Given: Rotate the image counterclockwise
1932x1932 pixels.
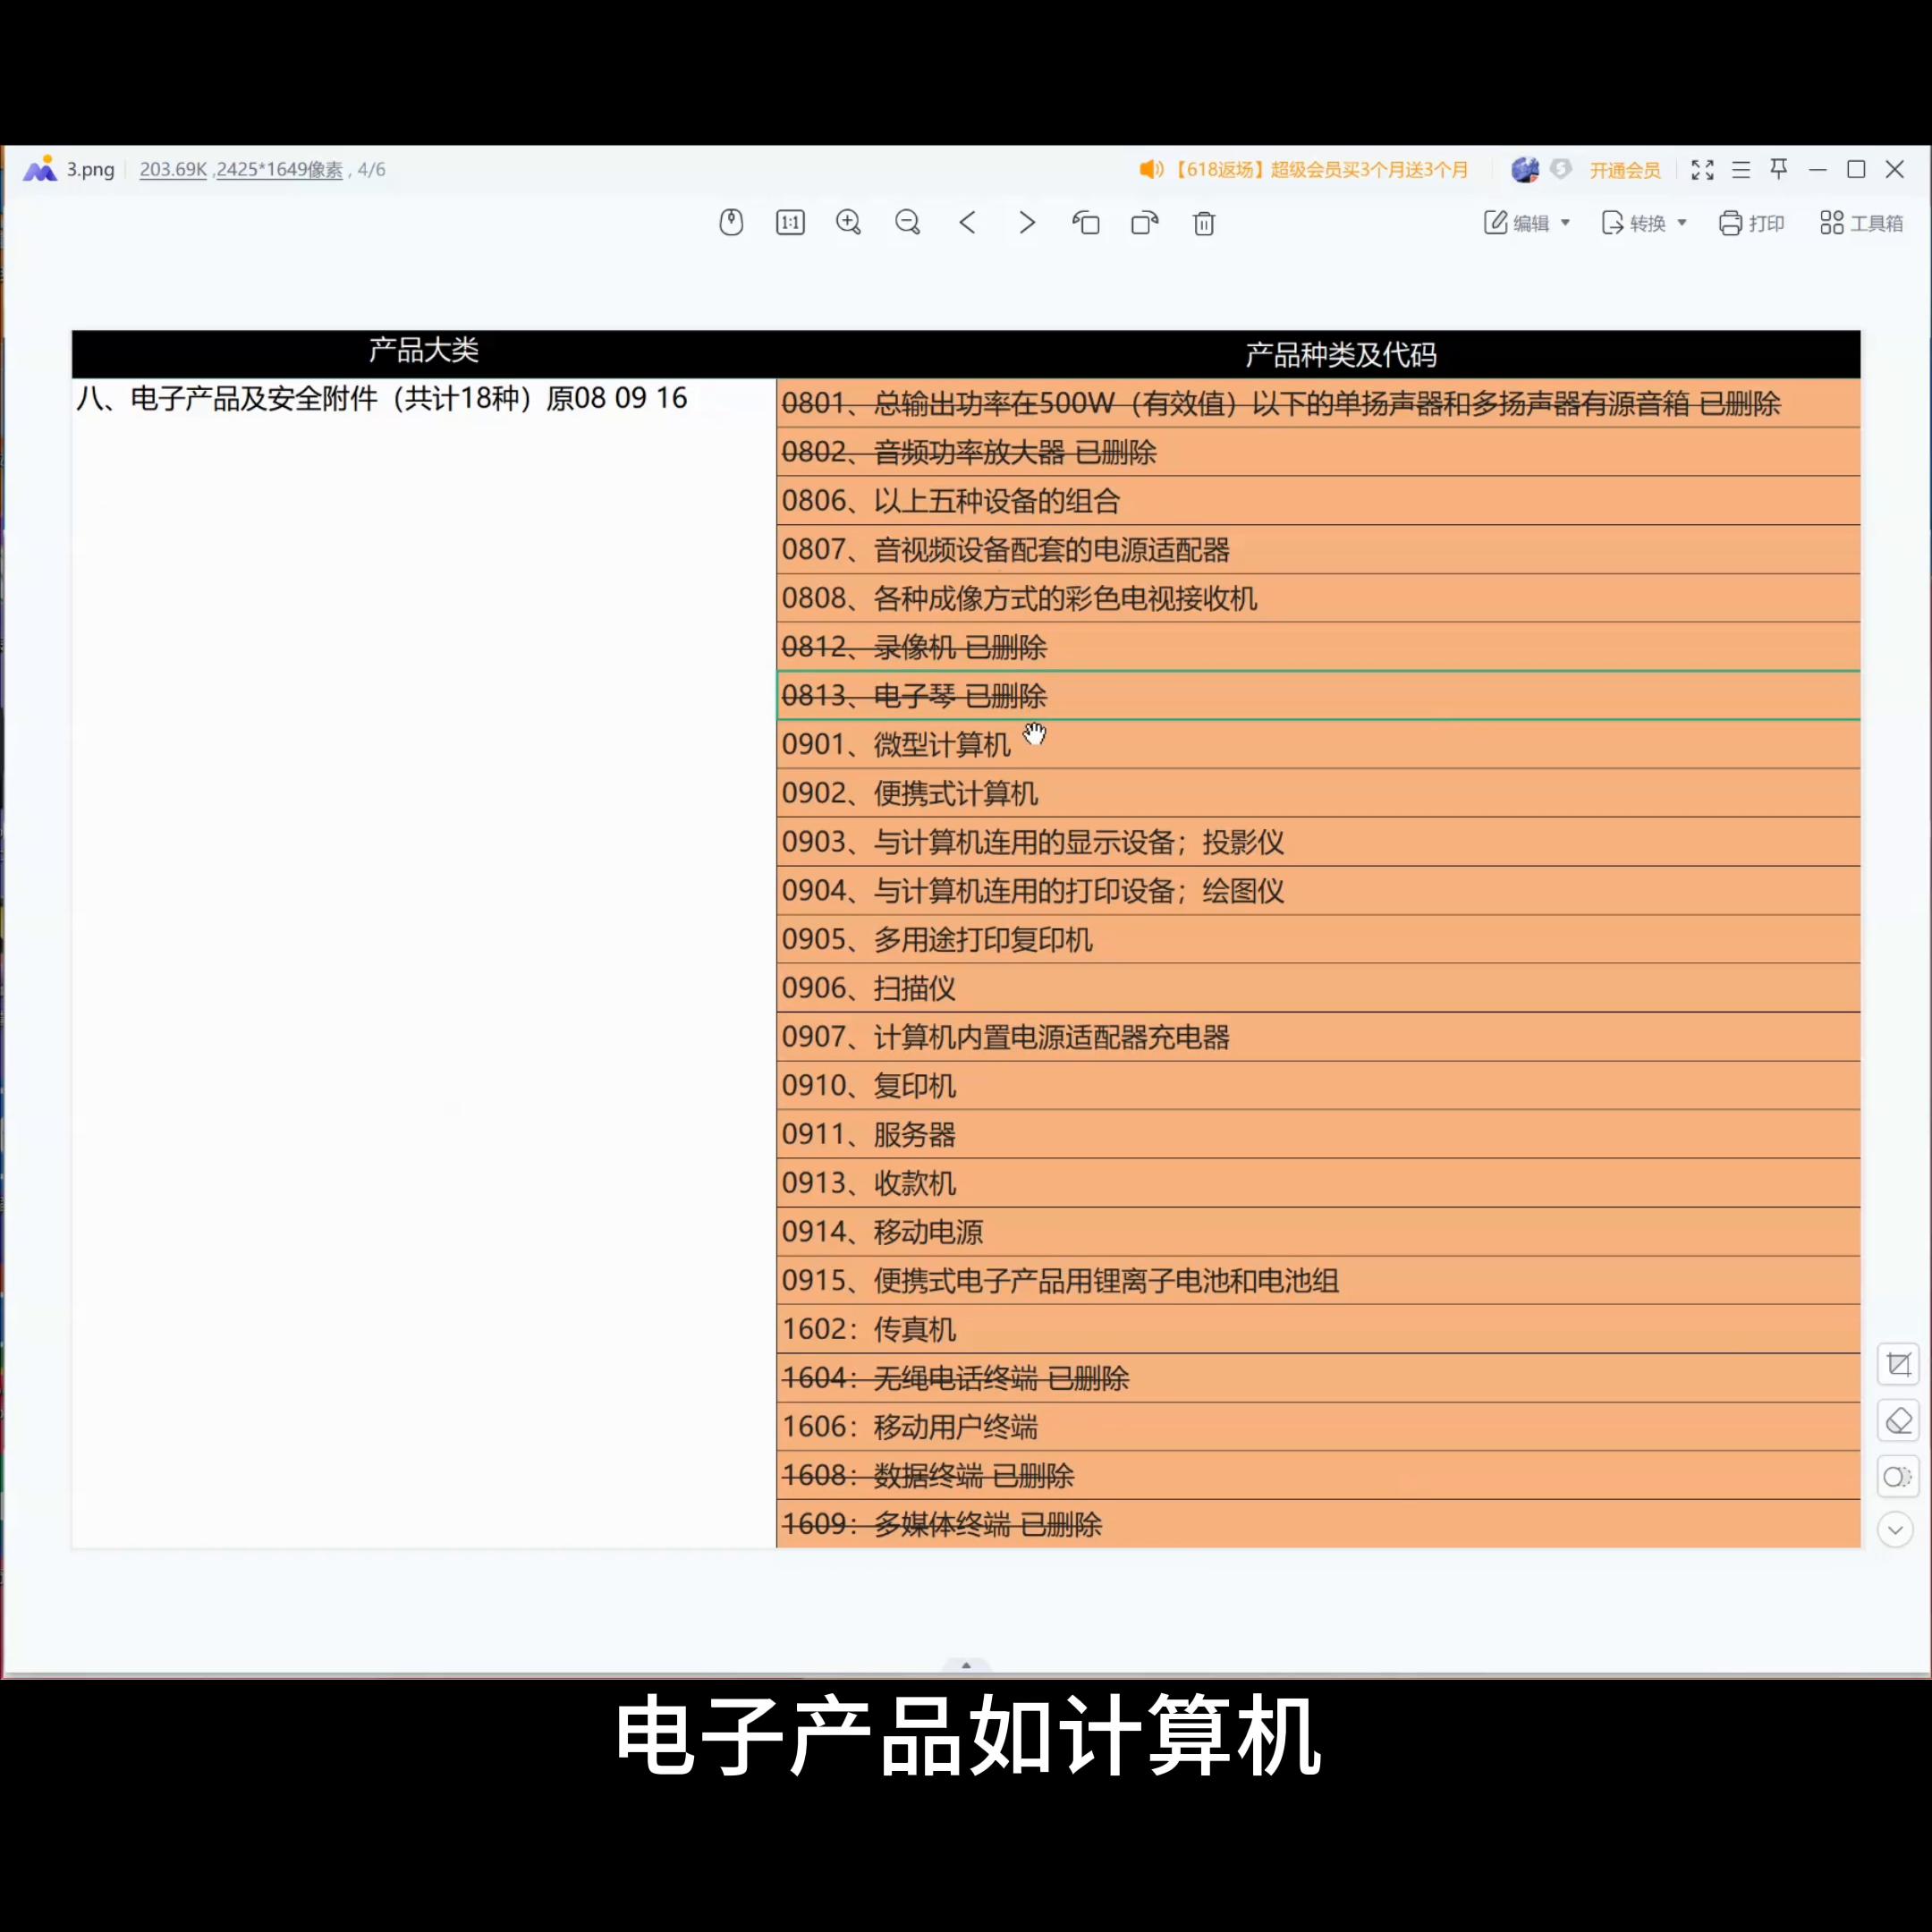Looking at the screenshot, I should (x=1085, y=222).
